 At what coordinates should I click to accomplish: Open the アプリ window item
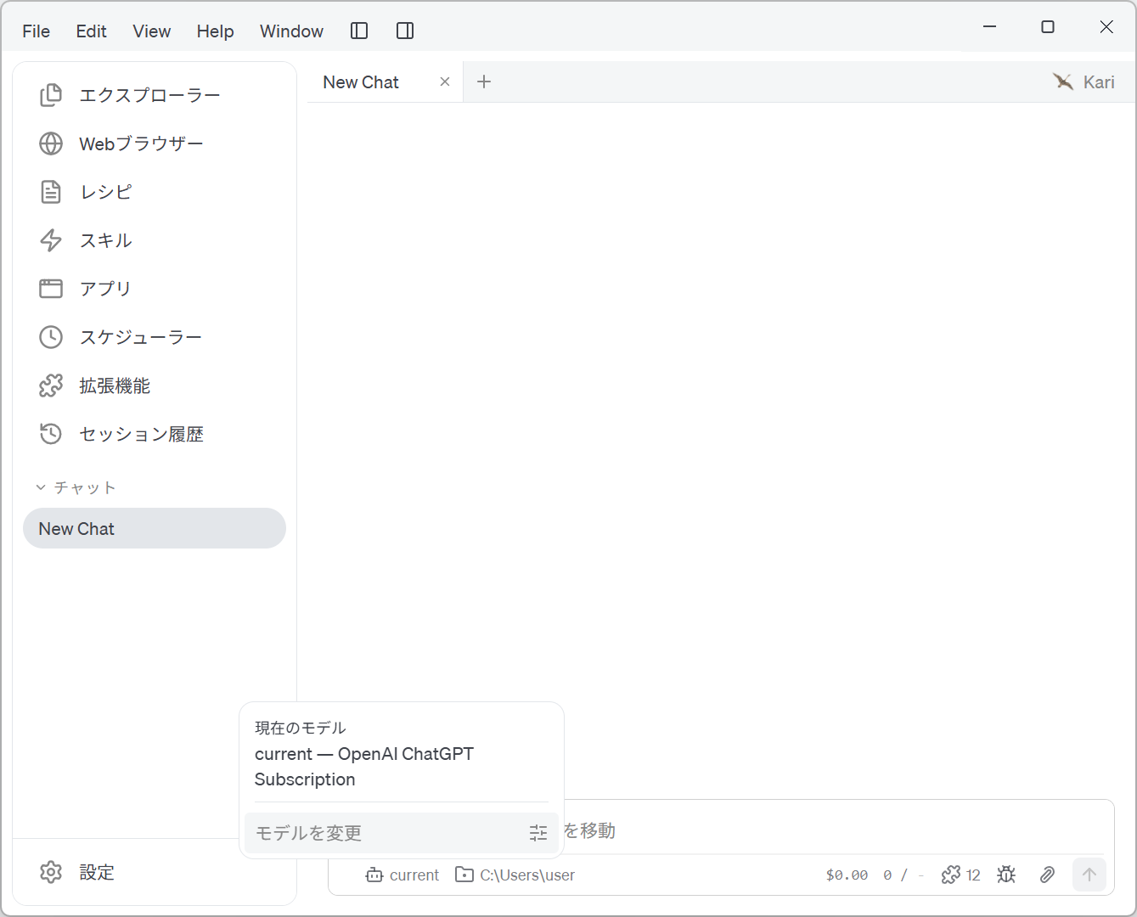click(155, 289)
